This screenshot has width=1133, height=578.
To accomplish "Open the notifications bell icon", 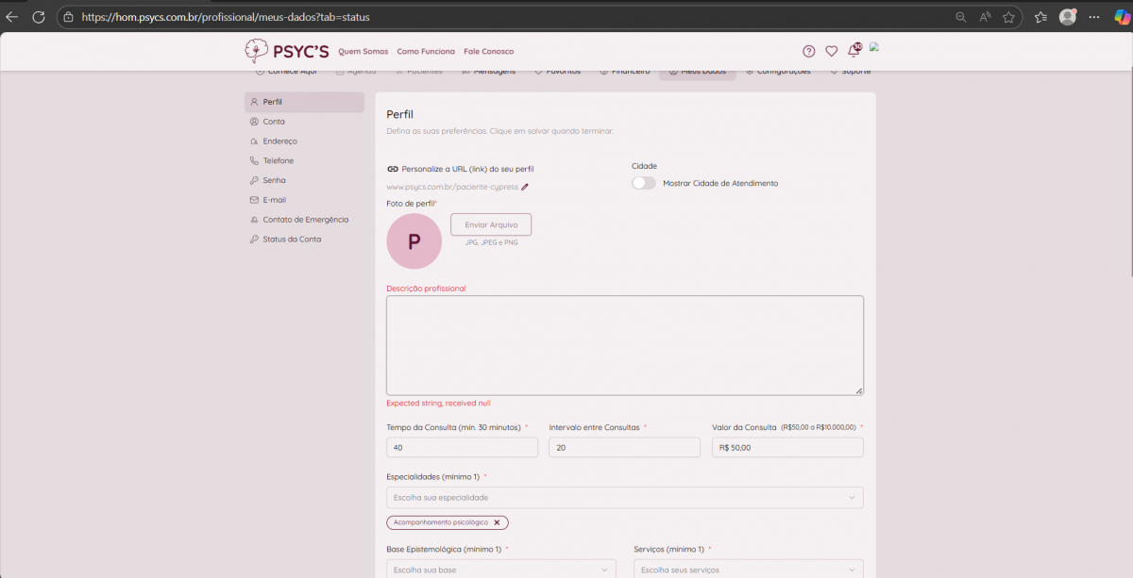I will (x=854, y=51).
